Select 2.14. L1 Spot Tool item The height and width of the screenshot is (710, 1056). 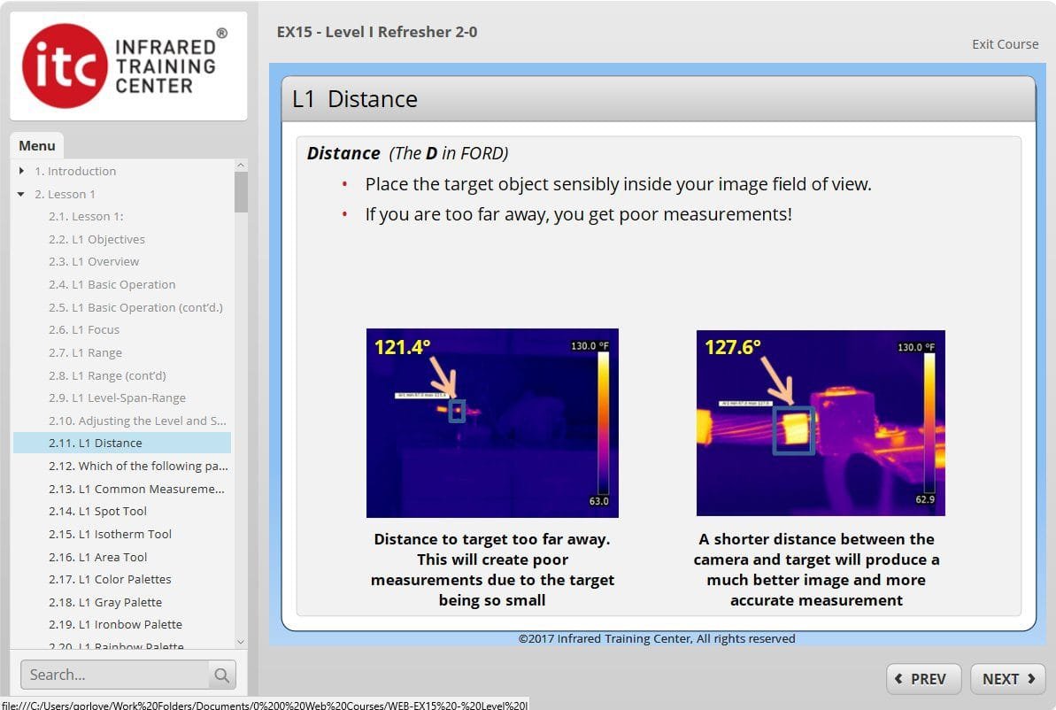(x=97, y=511)
